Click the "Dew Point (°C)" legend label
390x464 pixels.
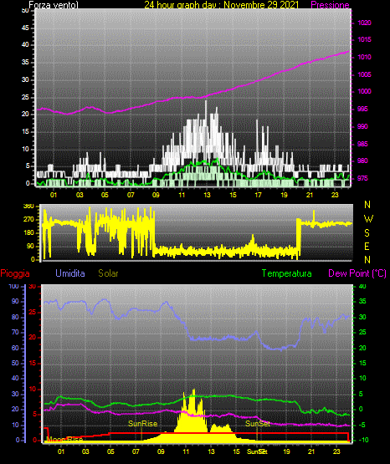click(x=357, y=273)
